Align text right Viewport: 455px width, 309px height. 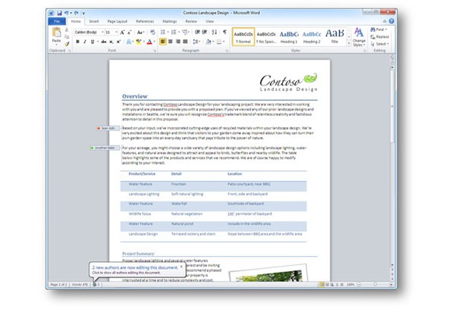[178, 42]
